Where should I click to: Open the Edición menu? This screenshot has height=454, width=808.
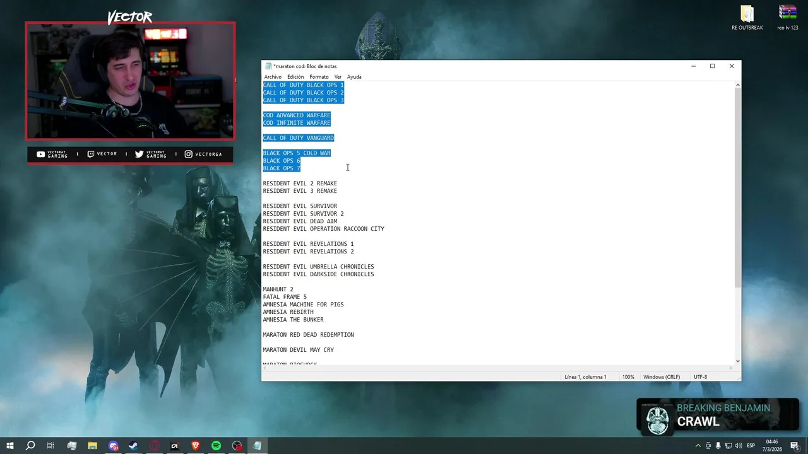295,77
